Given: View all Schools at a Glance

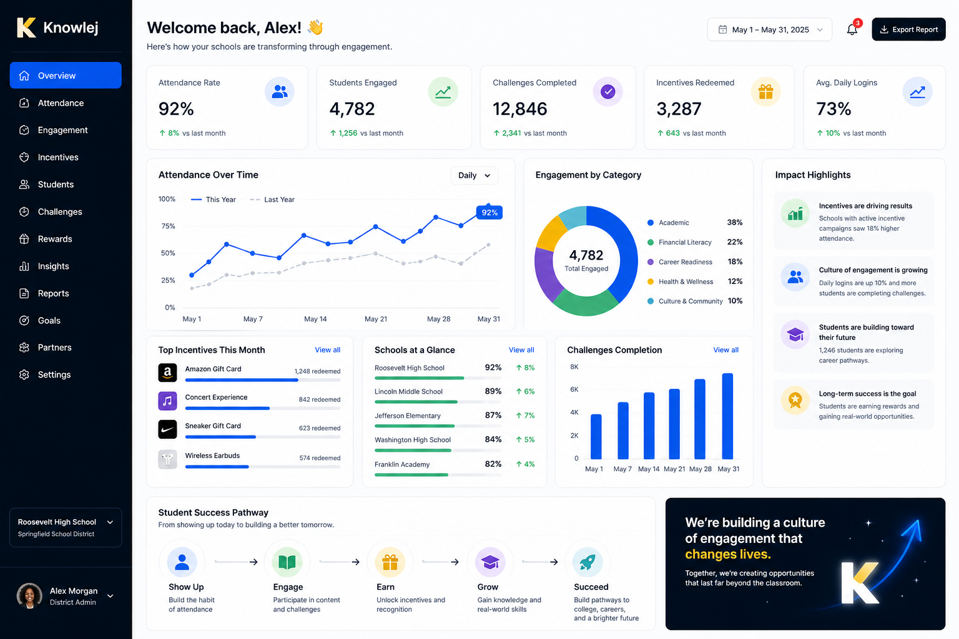Looking at the screenshot, I should point(521,350).
